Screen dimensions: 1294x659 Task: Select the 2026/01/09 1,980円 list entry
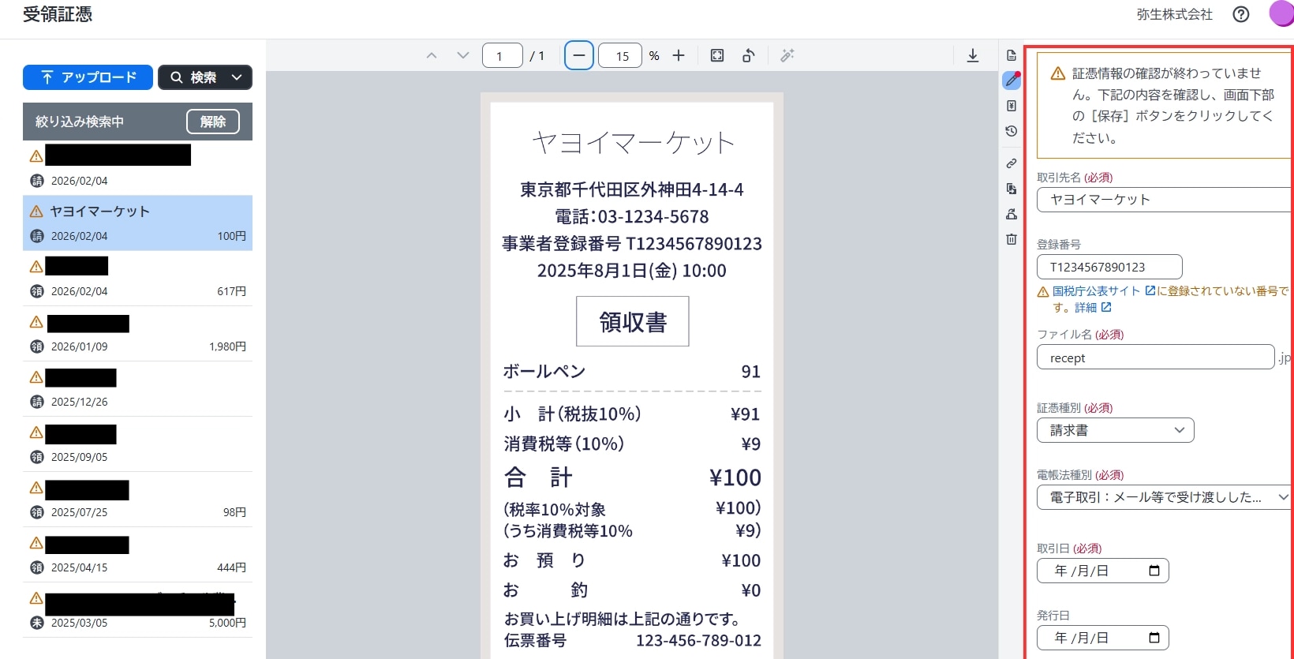pyautogui.click(x=137, y=333)
